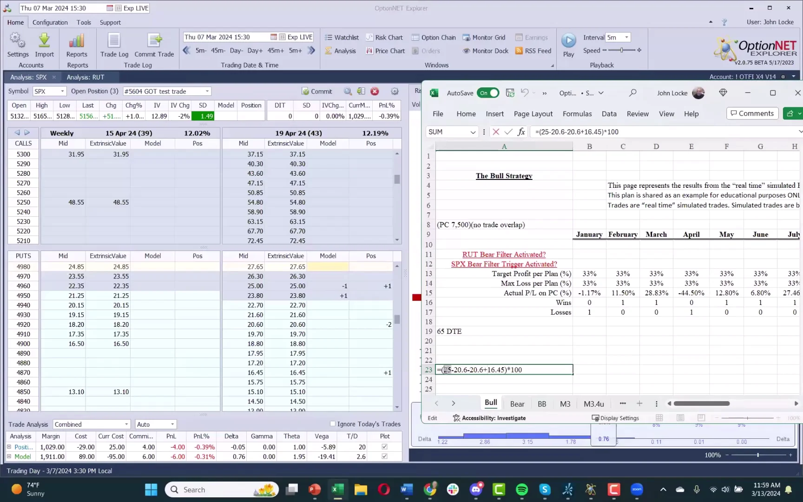This screenshot has height=502, width=803.
Task: Open the Excel Formulas tab
Action: (577, 114)
